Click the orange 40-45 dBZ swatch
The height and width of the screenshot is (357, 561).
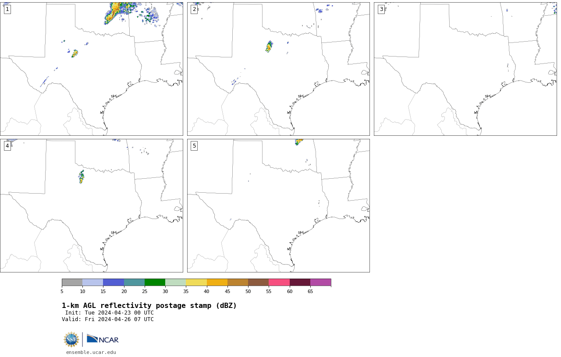[217, 282]
